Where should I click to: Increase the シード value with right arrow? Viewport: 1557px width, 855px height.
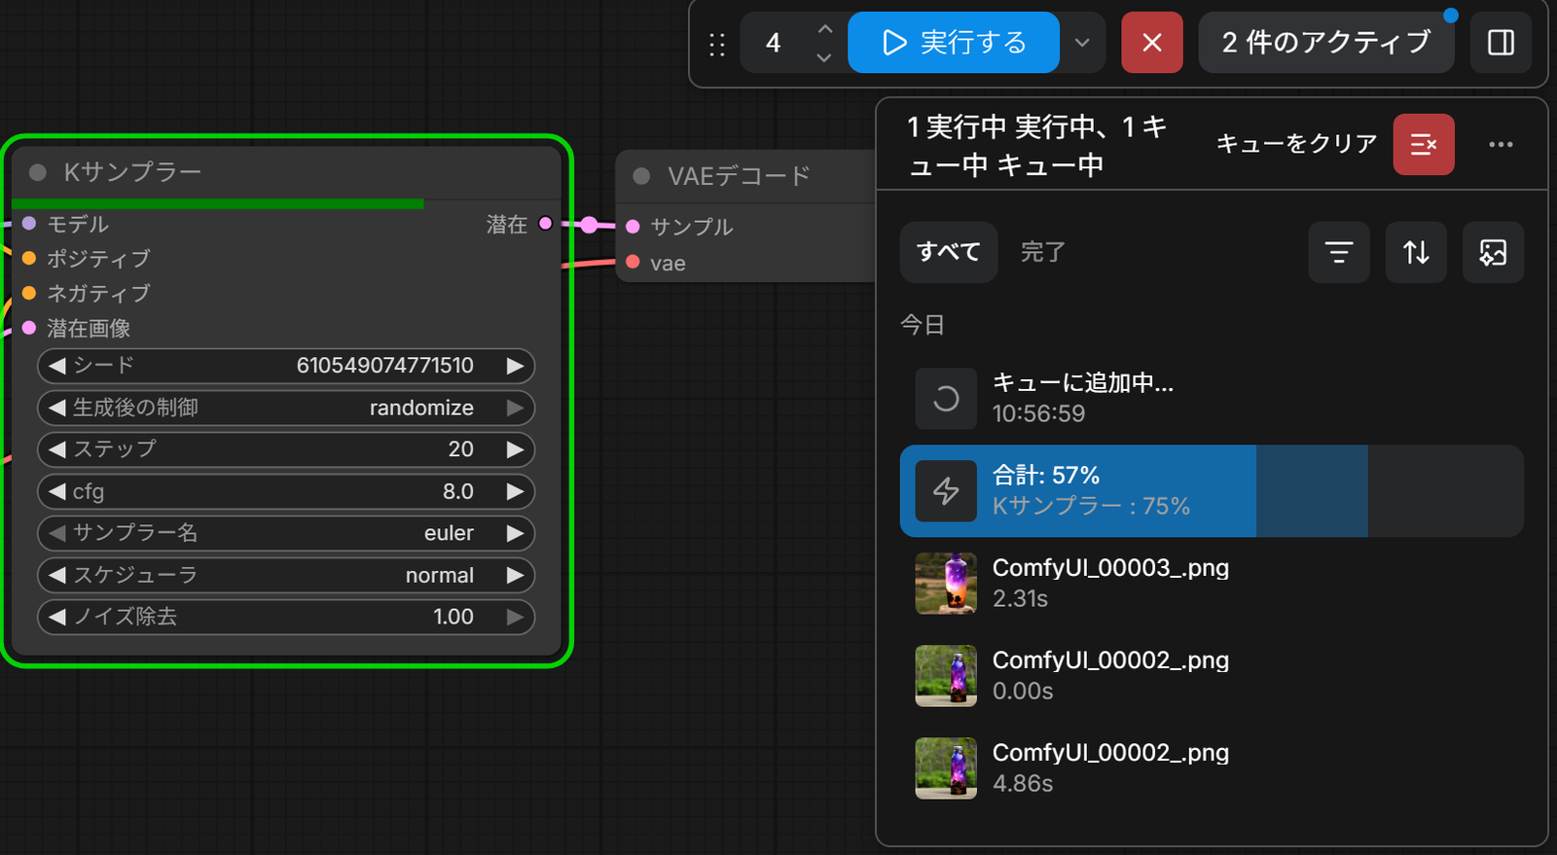(515, 366)
